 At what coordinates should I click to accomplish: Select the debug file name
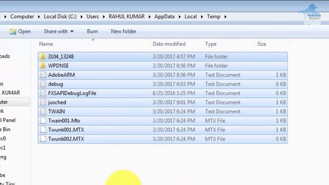click(x=56, y=84)
